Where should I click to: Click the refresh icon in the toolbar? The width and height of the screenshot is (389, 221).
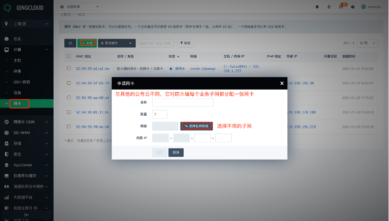click(x=70, y=43)
